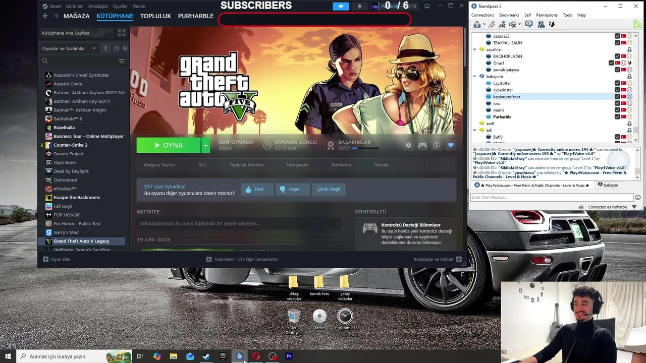Click 'Şimdi Değil' button
The height and width of the screenshot is (363, 646).
tap(329, 189)
